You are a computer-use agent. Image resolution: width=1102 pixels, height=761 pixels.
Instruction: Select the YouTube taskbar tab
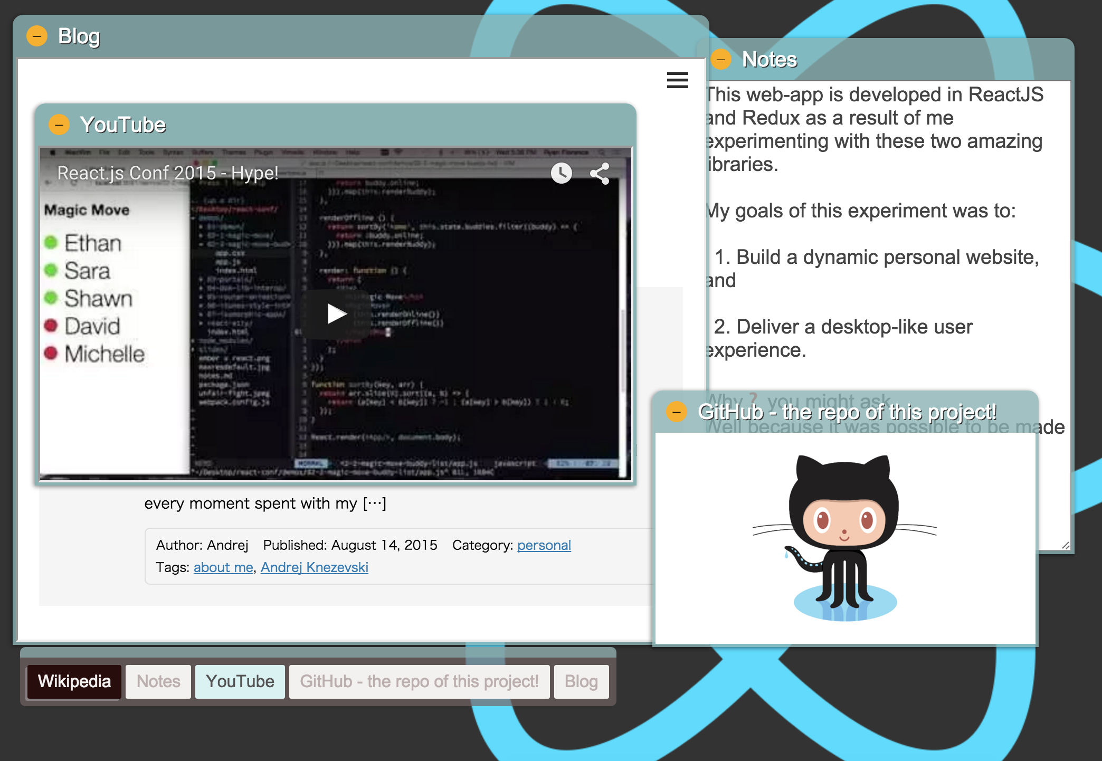[240, 681]
